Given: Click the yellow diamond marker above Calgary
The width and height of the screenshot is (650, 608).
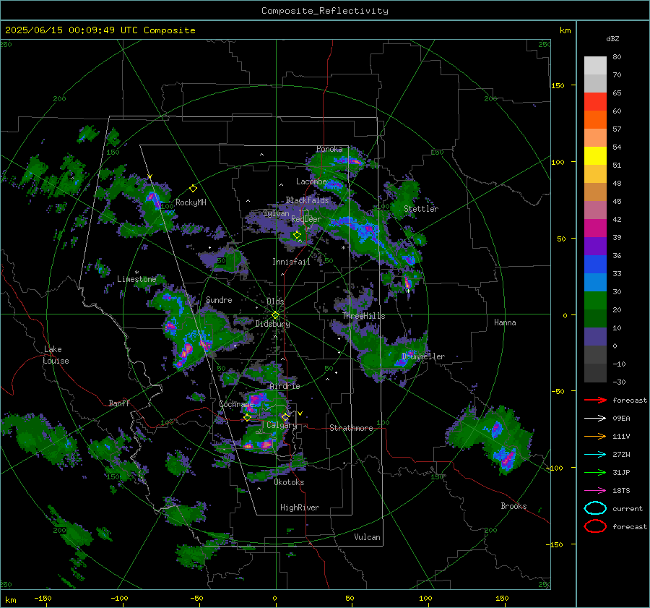Looking at the screenshot, I should 285,416.
